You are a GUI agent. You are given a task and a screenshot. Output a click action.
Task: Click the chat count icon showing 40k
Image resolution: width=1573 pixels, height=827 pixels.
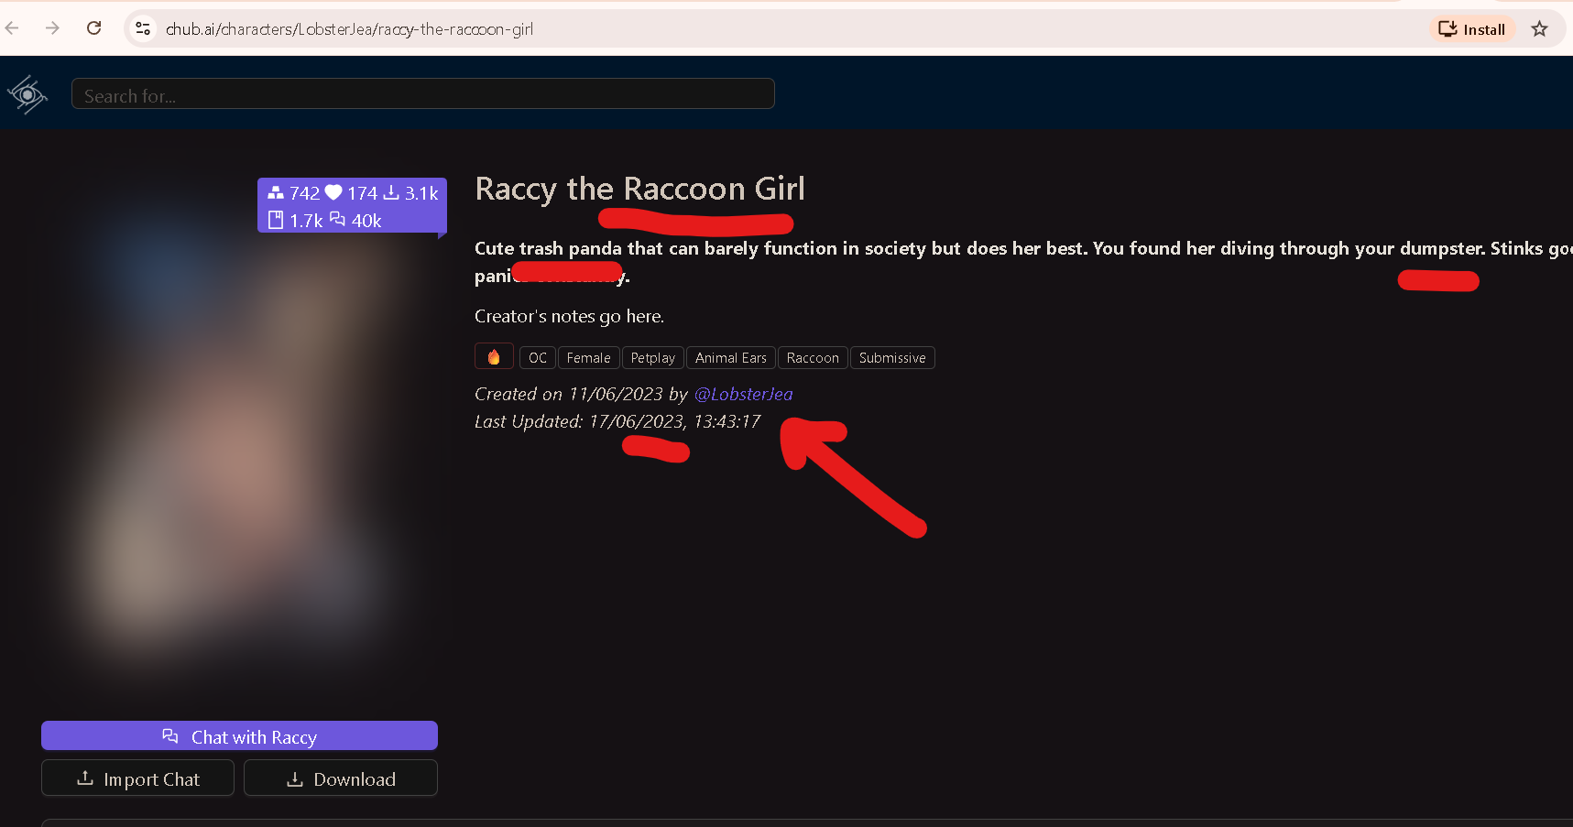tap(337, 220)
